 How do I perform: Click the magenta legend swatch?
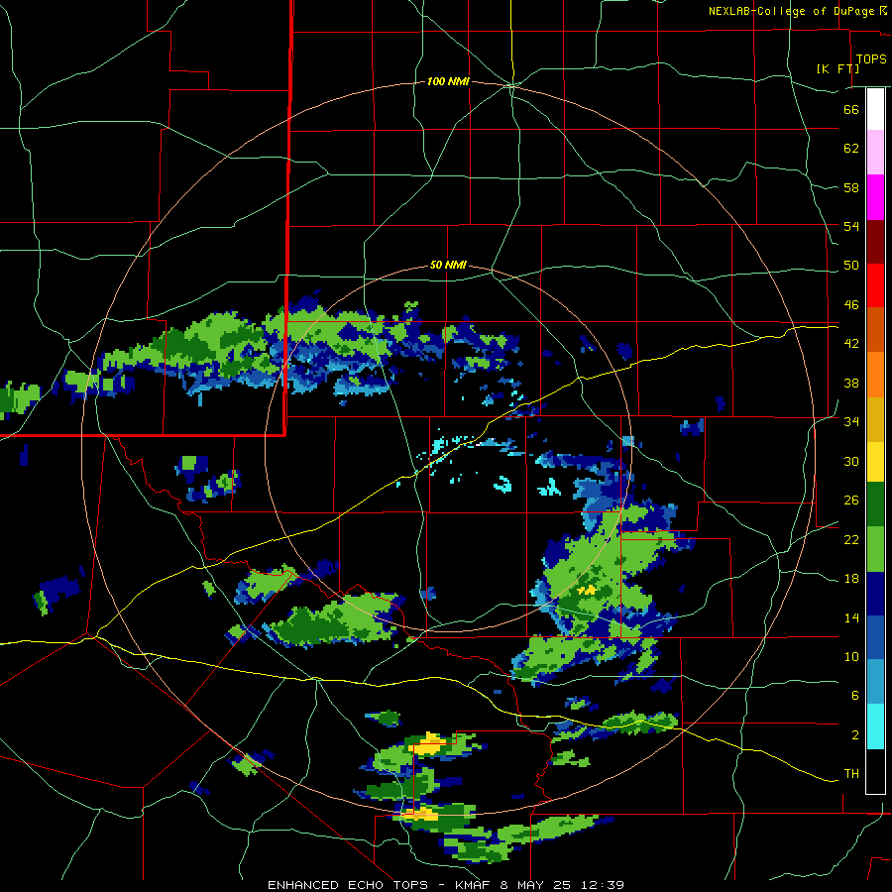coord(875,197)
